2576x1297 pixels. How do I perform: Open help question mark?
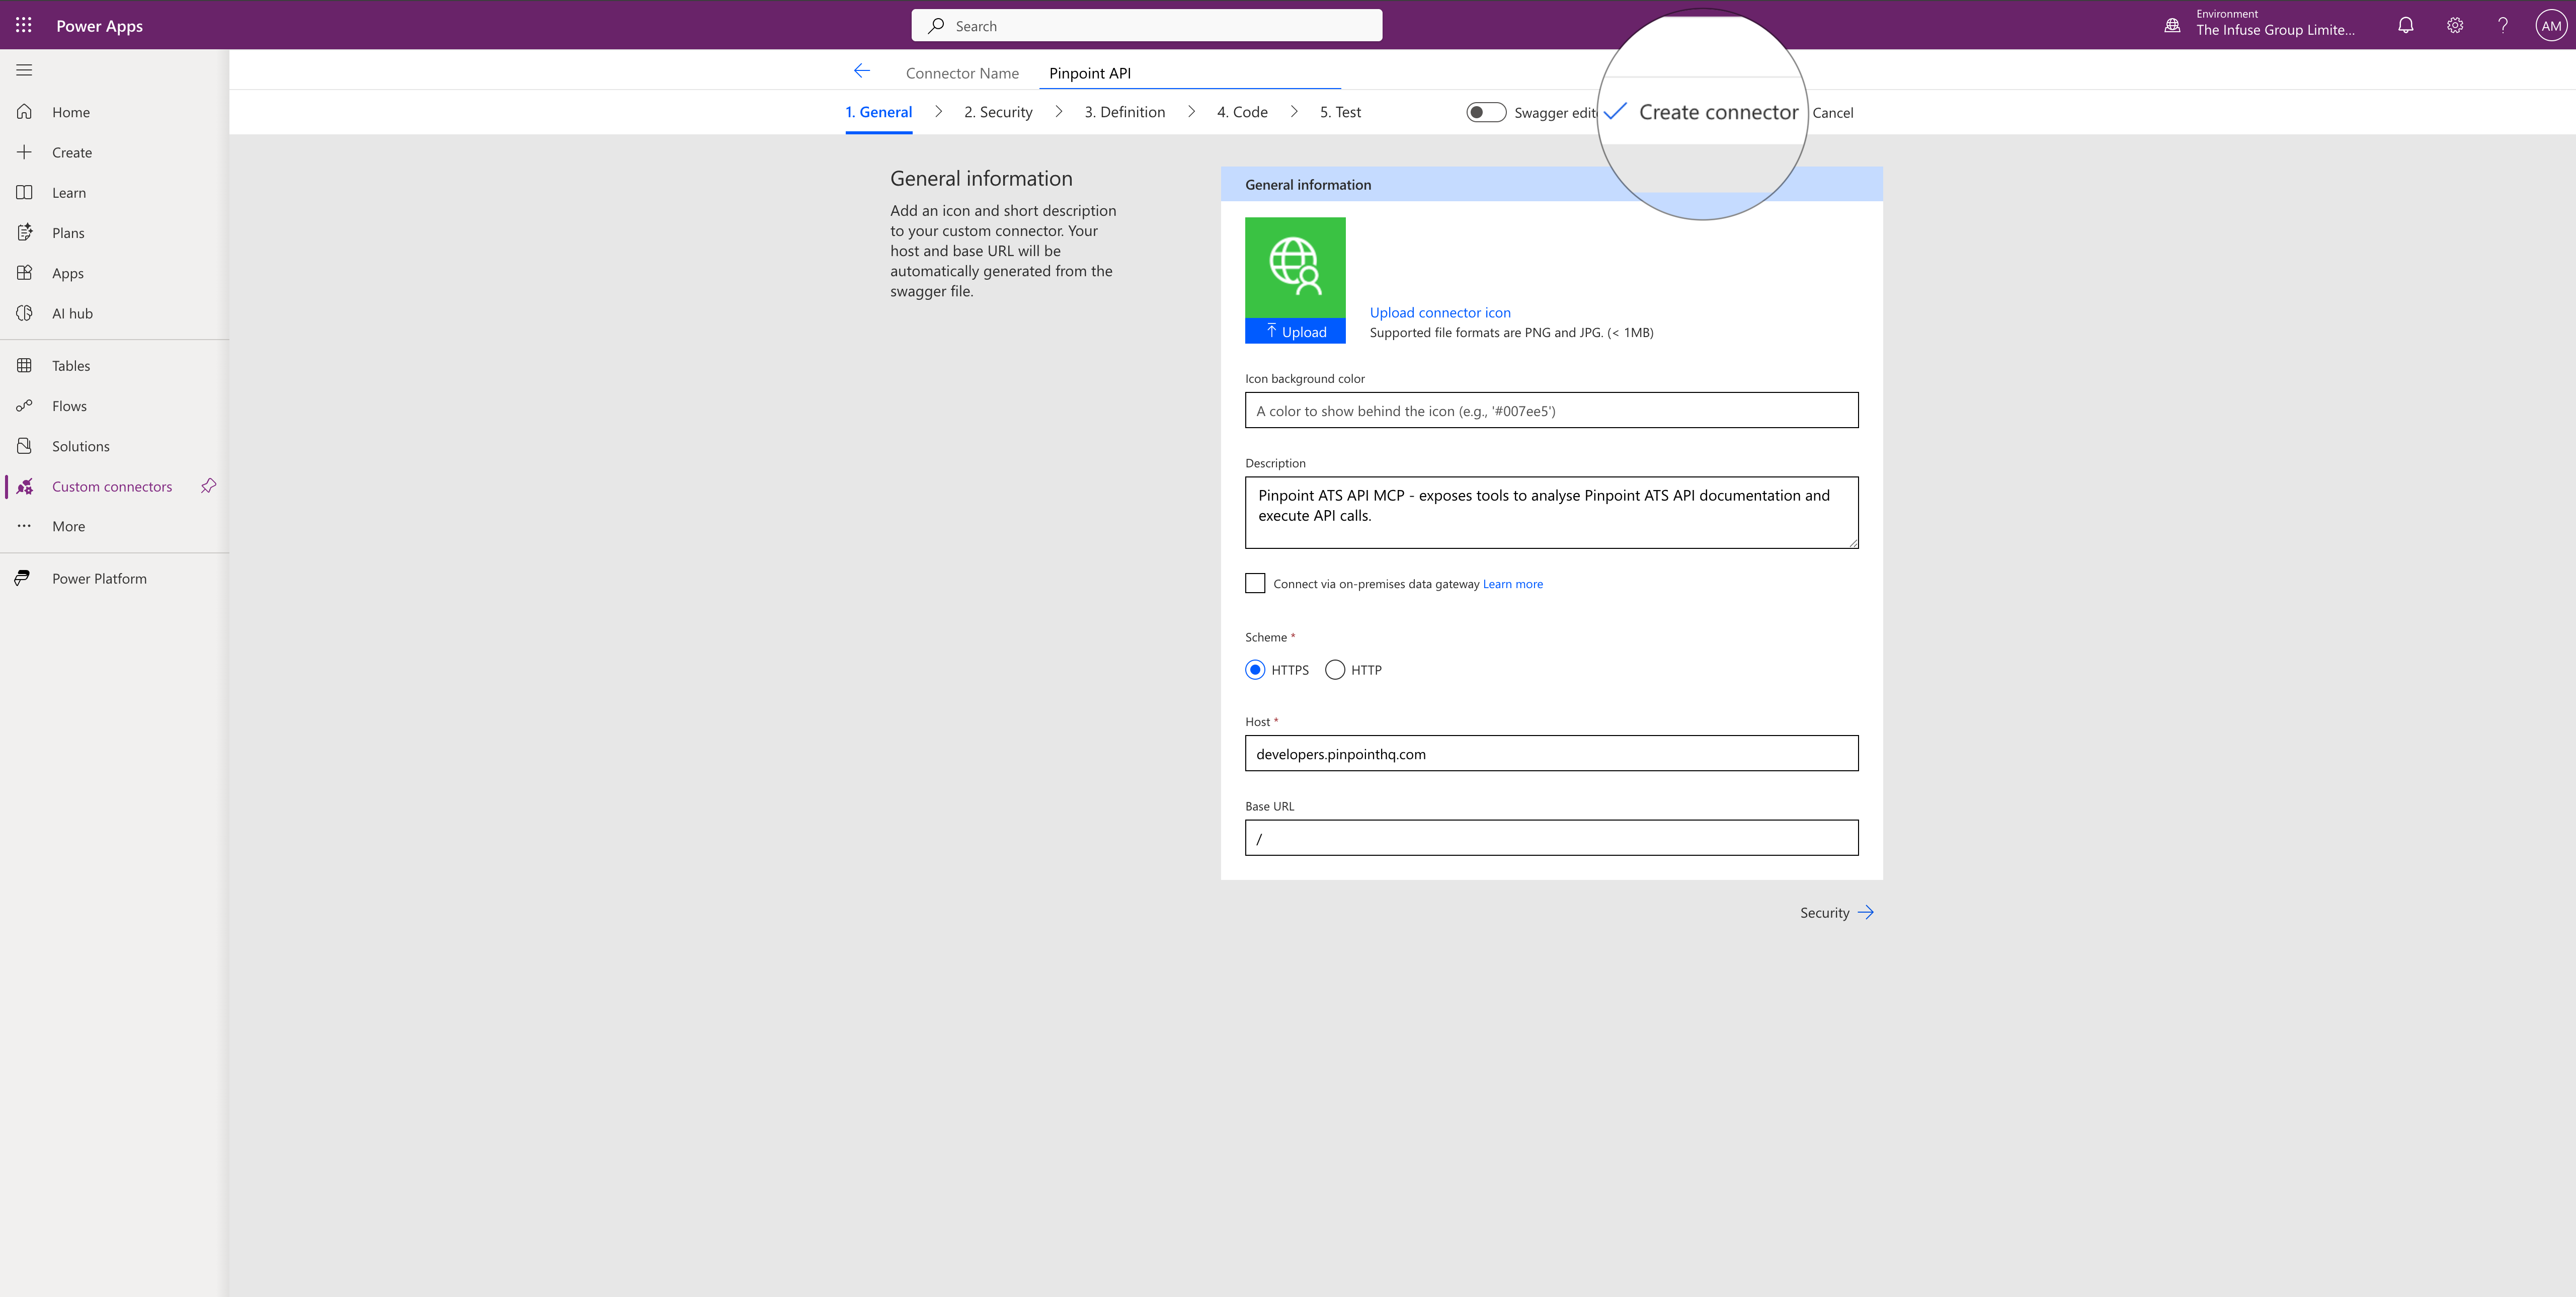tap(2503, 26)
